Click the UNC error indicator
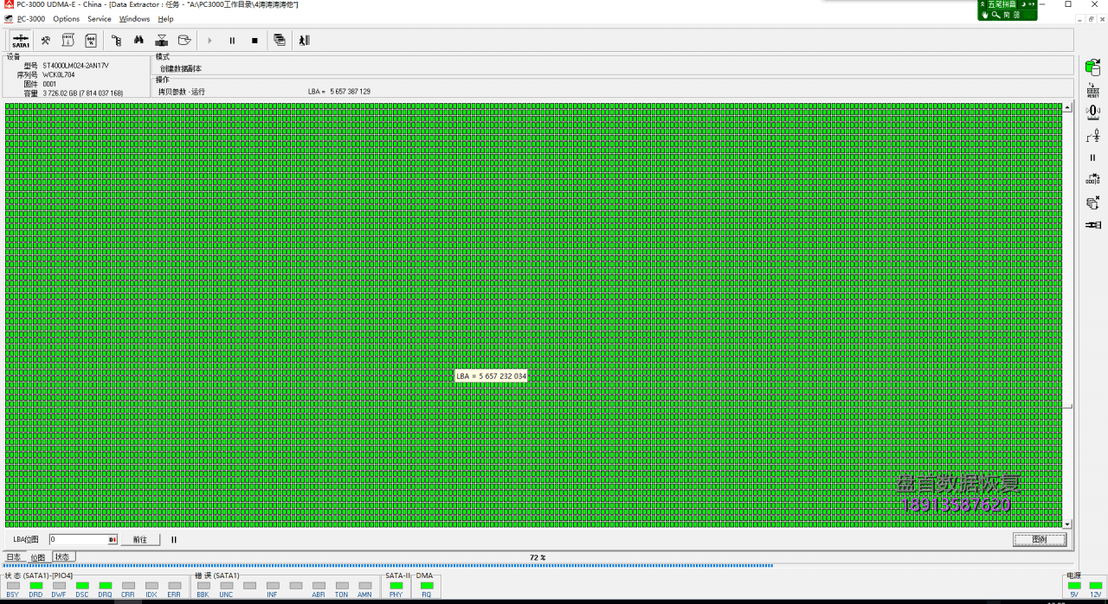 coord(226,586)
